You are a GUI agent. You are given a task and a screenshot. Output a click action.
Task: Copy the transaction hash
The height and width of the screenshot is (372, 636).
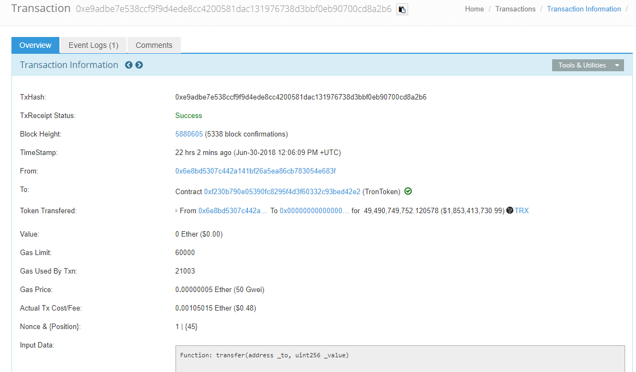(x=402, y=9)
